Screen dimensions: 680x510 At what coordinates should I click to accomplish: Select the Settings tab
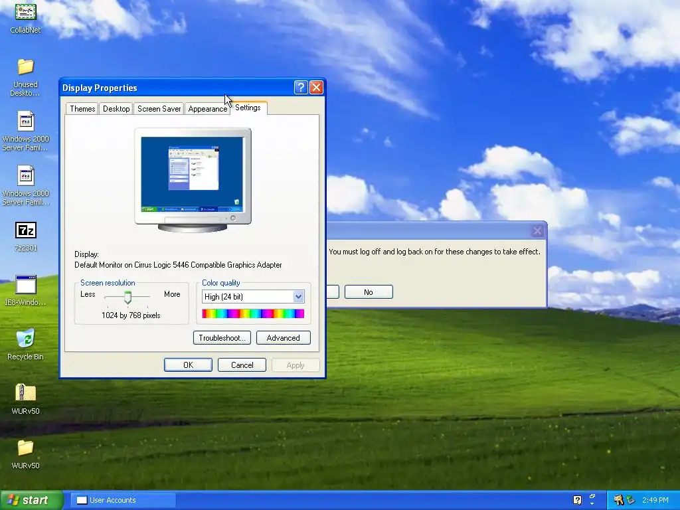pos(248,108)
